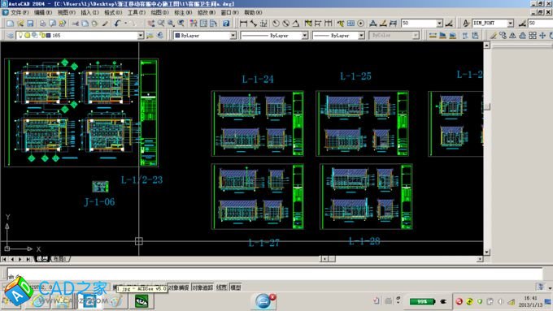Toggle Lineweight display in status bar
This screenshot has width=553, height=311.
[x=221, y=287]
